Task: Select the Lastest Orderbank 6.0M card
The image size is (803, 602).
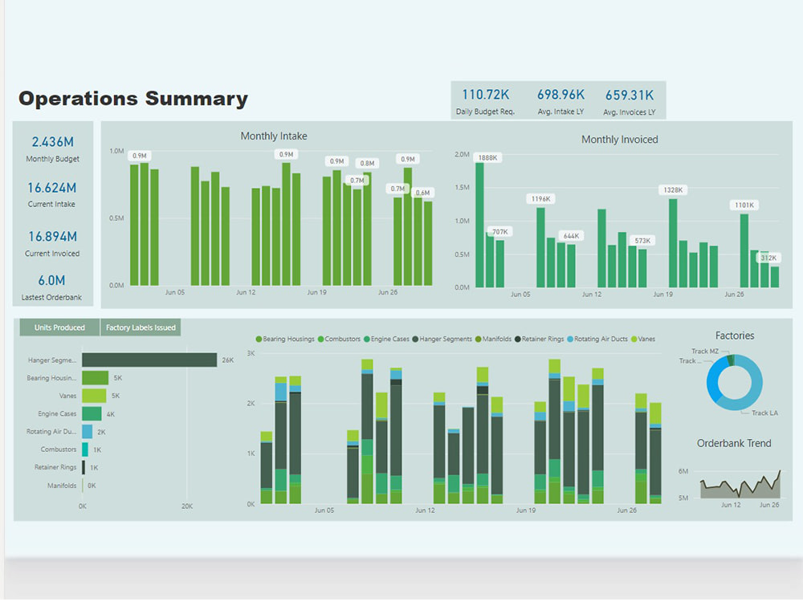Action: click(x=51, y=287)
